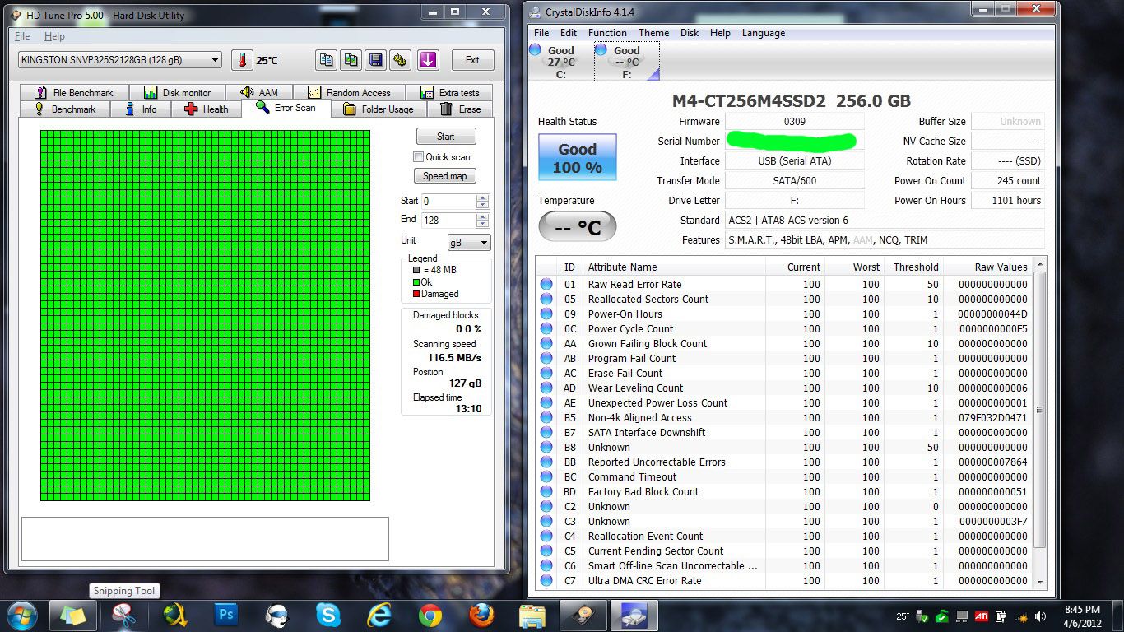Open the File Benchmark tab
The height and width of the screenshot is (632, 1124).
(x=74, y=93)
